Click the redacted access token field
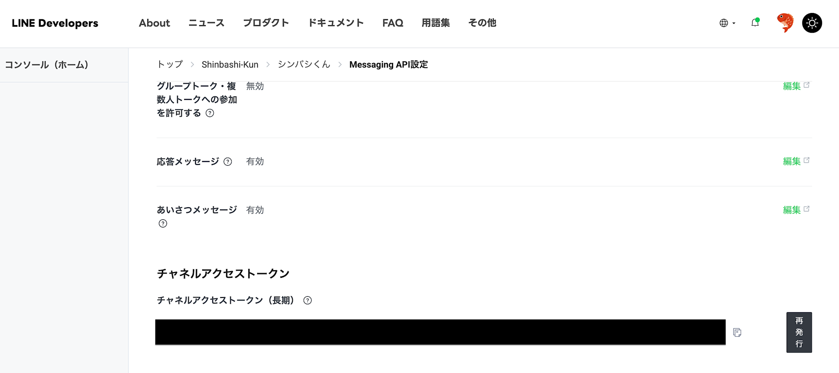 coord(440,332)
